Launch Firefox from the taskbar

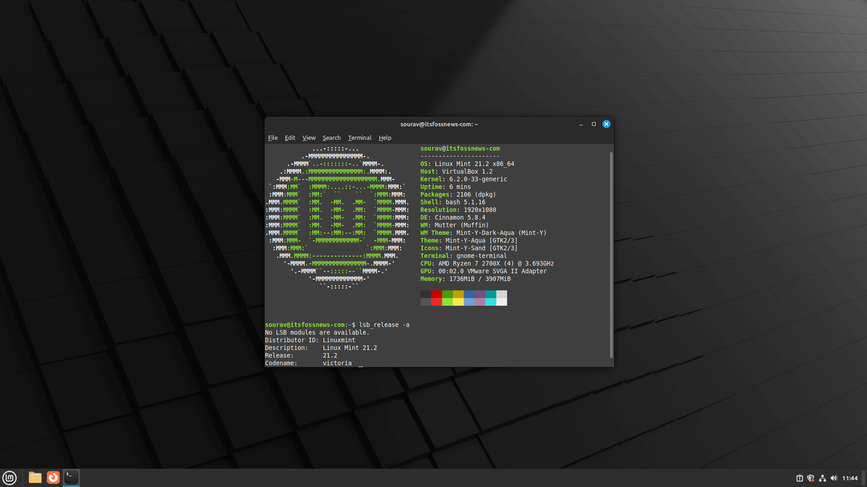click(53, 478)
